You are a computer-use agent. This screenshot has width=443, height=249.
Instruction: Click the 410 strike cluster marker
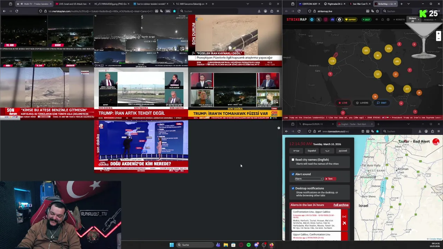389,49
